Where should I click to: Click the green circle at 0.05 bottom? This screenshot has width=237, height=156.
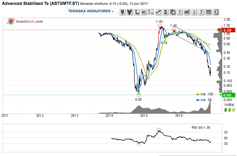point(139,95)
